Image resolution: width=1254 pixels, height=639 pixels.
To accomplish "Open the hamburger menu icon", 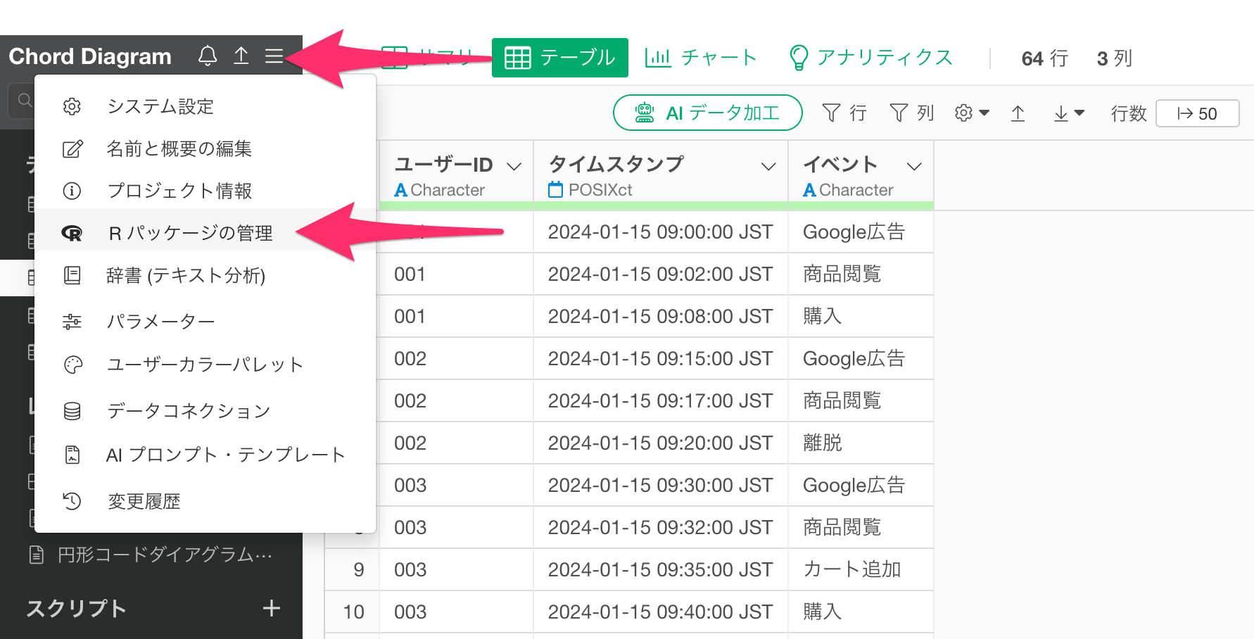I will click(274, 56).
